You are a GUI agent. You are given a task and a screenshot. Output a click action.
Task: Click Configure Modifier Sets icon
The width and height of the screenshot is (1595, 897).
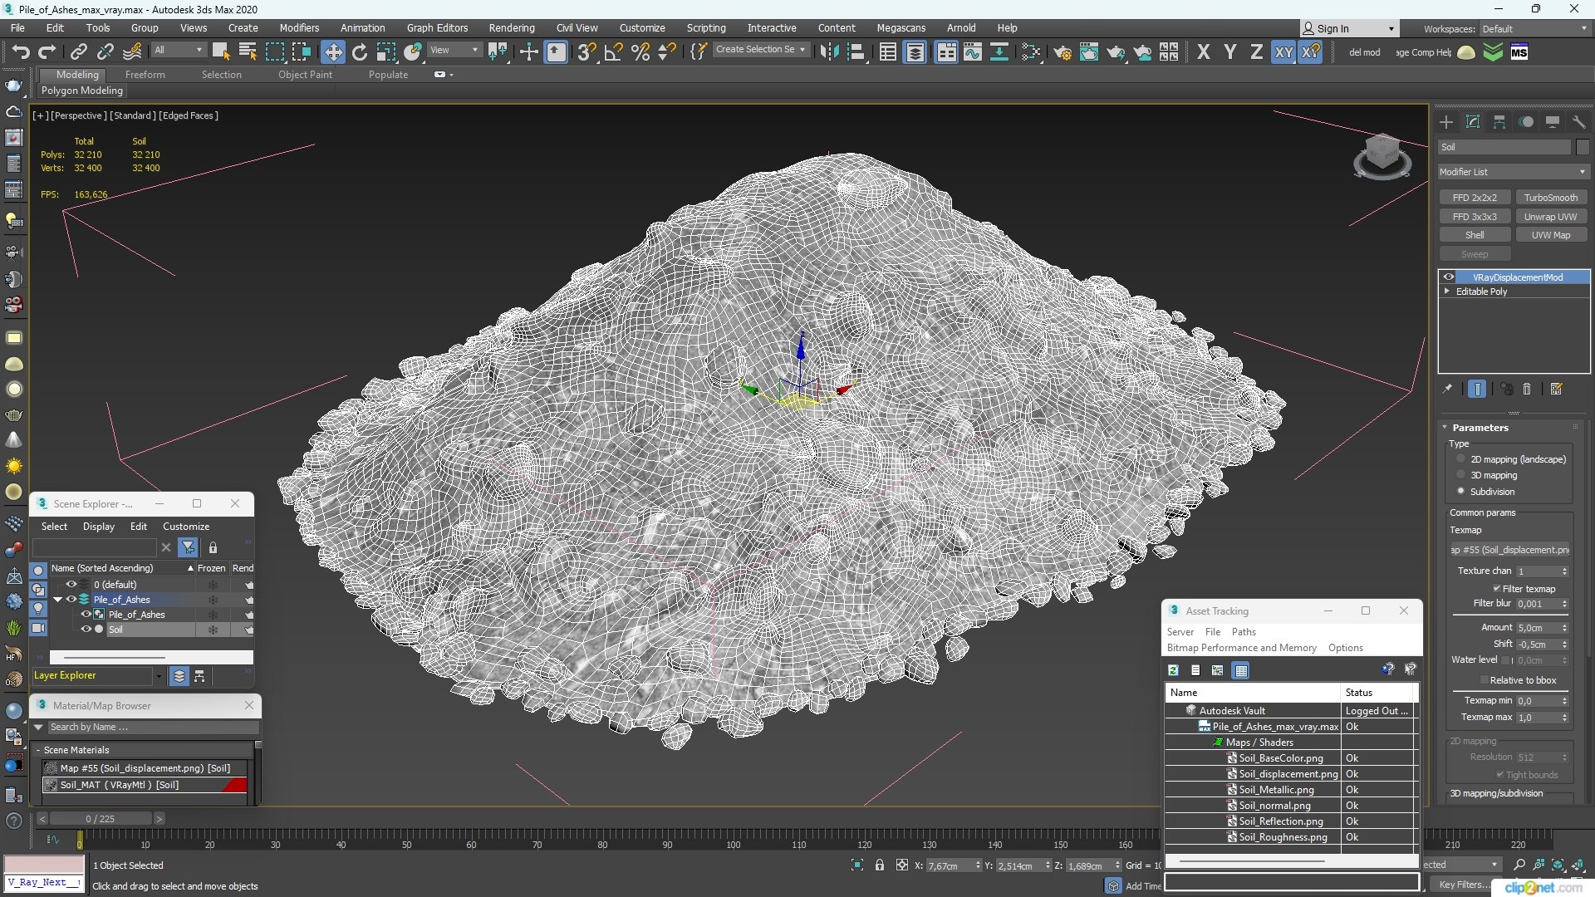pyautogui.click(x=1557, y=389)
